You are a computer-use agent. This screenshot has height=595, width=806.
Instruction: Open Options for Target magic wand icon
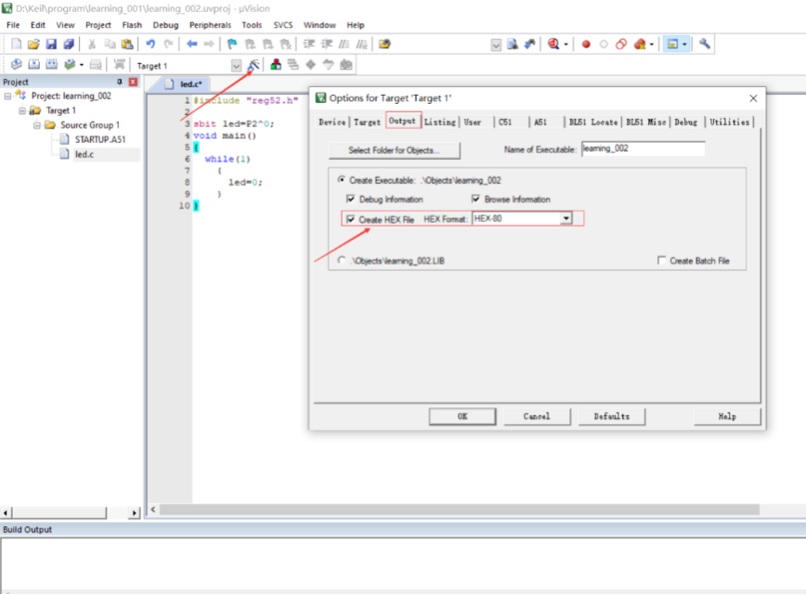(x=253, y=65)
